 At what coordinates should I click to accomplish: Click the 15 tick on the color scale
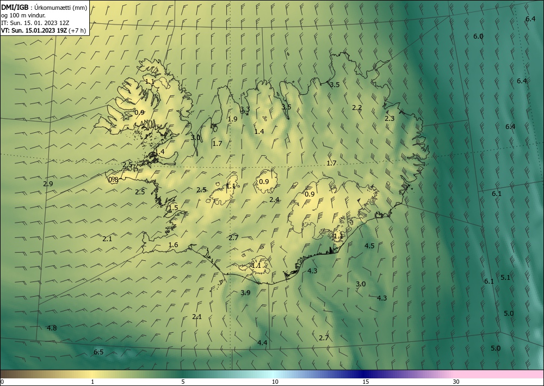click(x=366, y=382)
